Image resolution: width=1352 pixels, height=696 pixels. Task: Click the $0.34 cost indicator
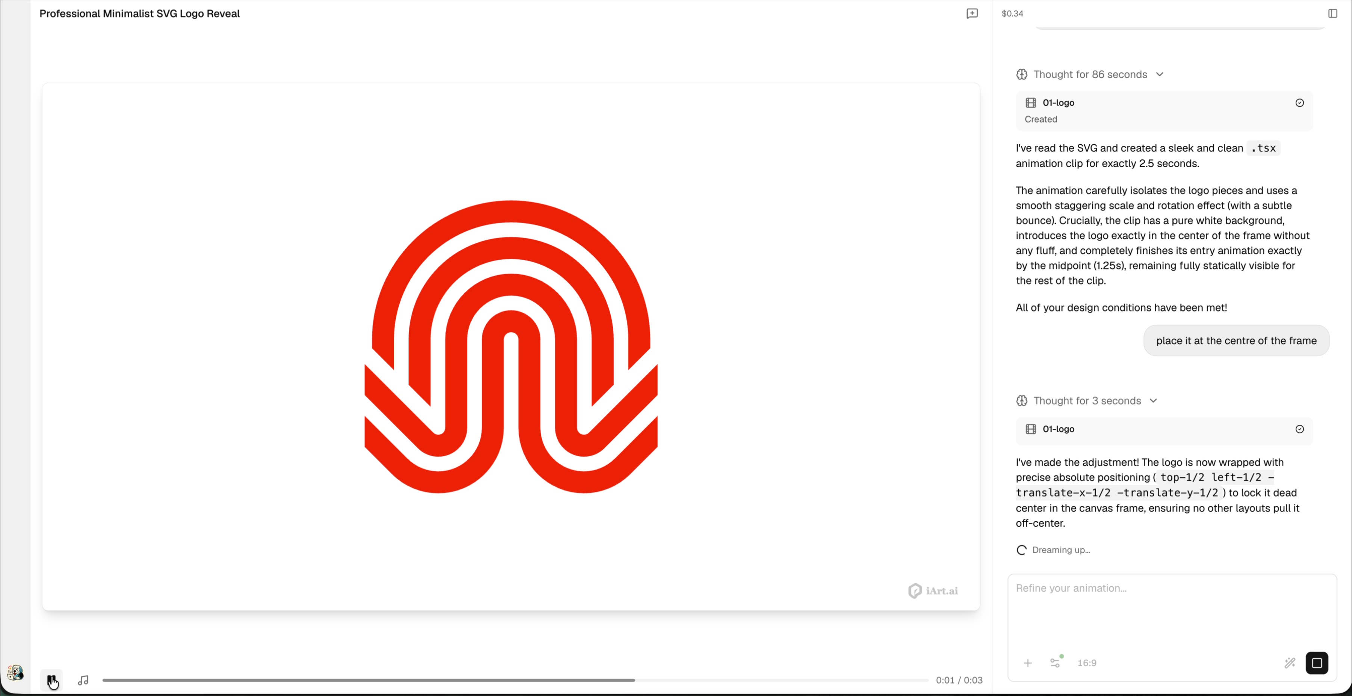click(1012, 14)
